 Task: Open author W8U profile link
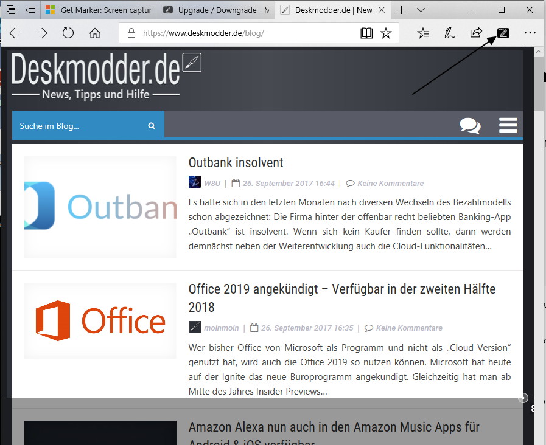pos(212,183)
